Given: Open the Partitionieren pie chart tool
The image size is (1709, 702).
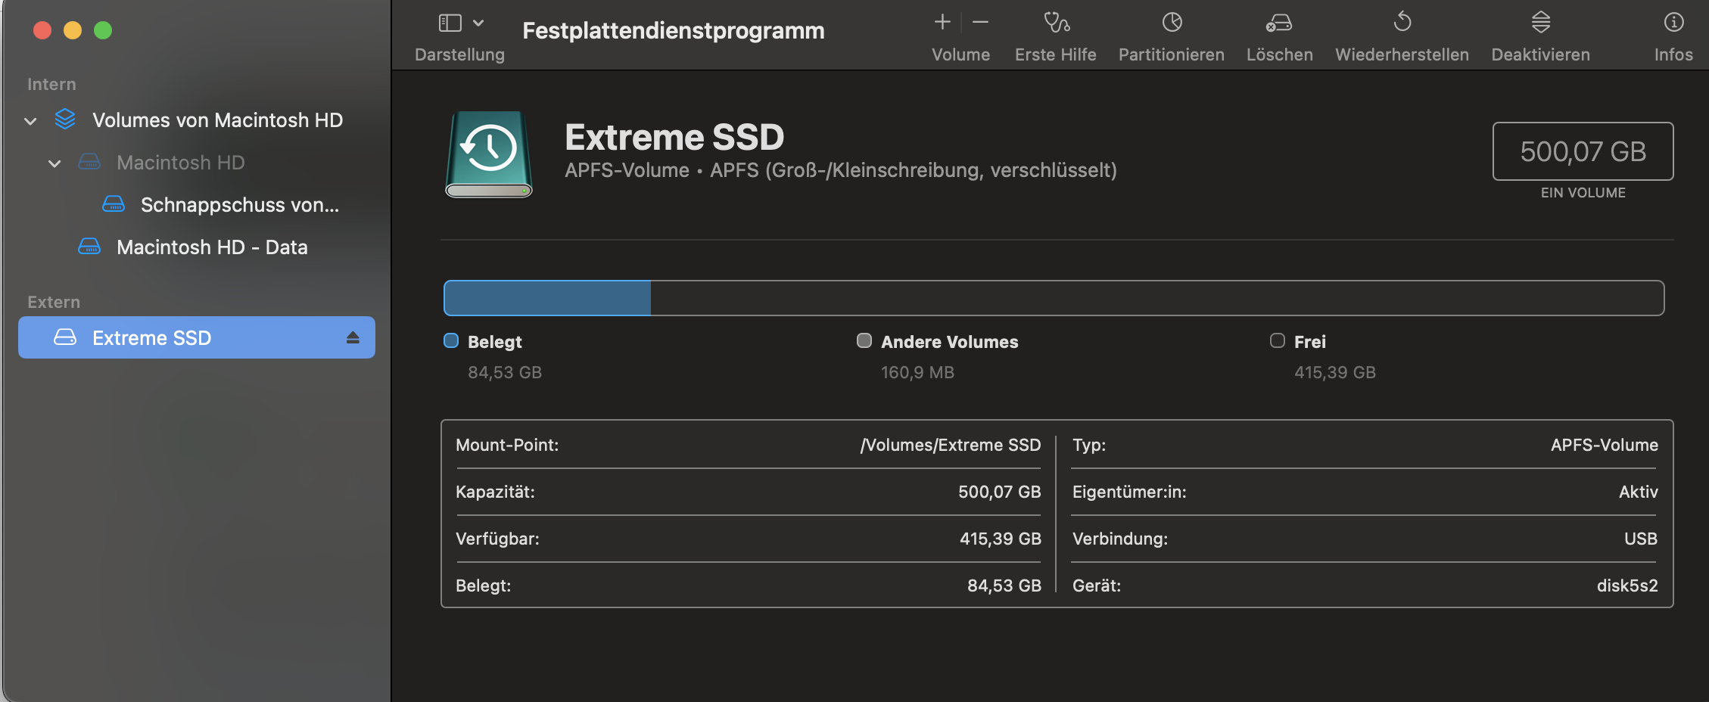Looking at the screenshot, I should 1172,23.
